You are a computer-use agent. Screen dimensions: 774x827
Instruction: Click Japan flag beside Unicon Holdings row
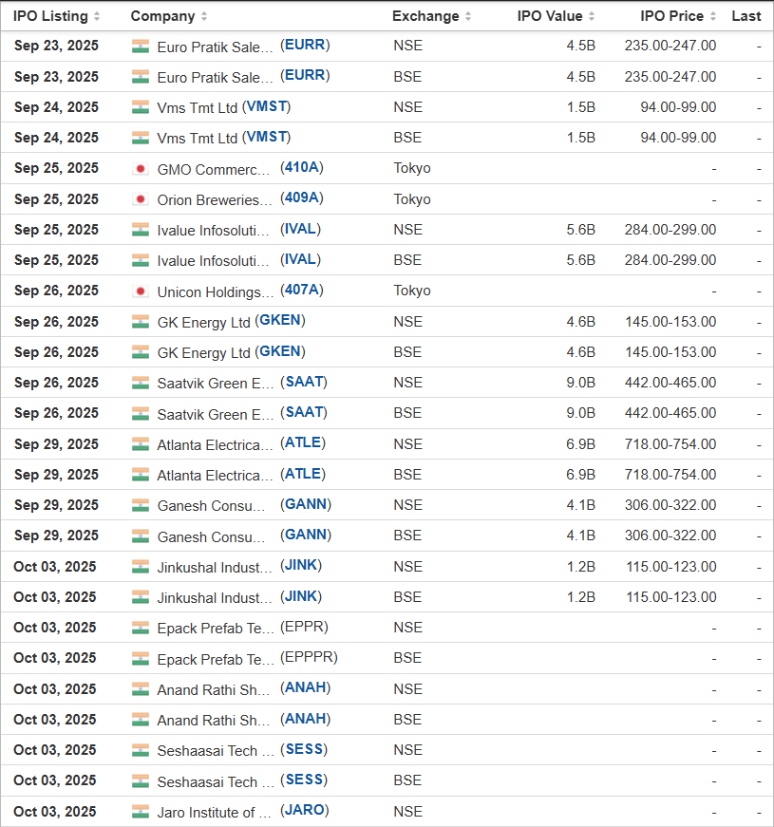click(x=141, y=291)
